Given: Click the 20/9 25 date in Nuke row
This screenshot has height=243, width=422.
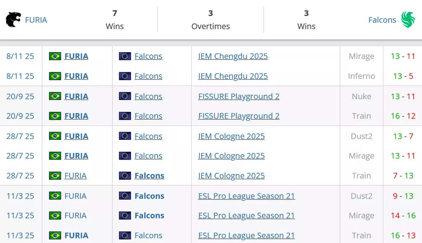Looking at the screenshot, I should (x=20, y=96).
